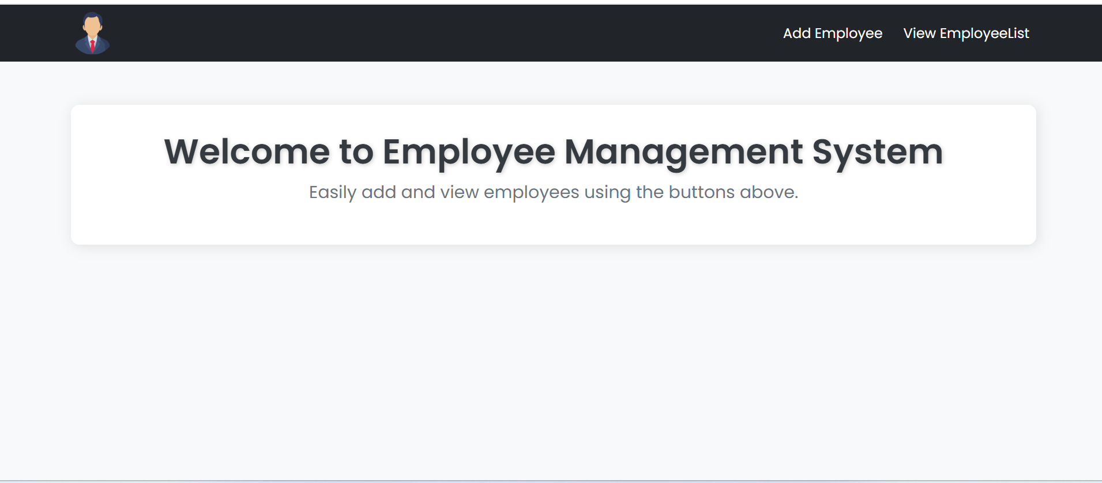Click the empty page area below the card
The height and width of the screenshot is (483, 1102).
click(x=554, y=357)
